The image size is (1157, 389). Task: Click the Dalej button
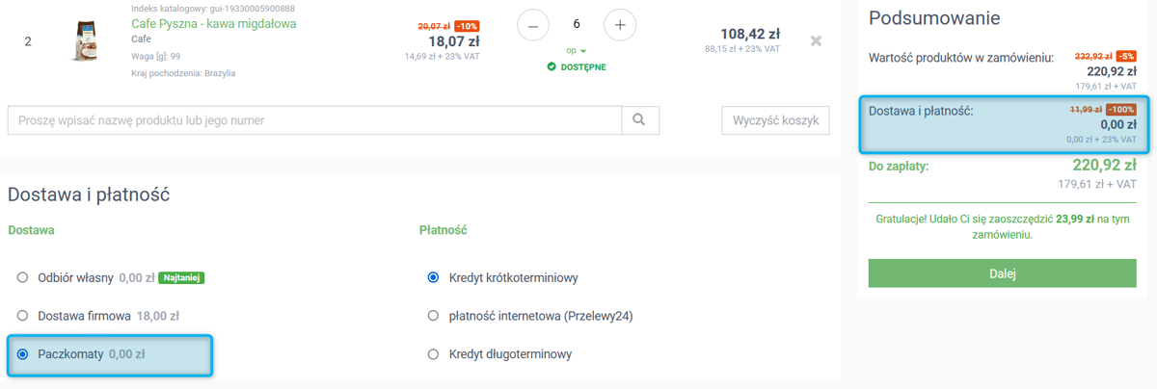tap(1003, 272)
